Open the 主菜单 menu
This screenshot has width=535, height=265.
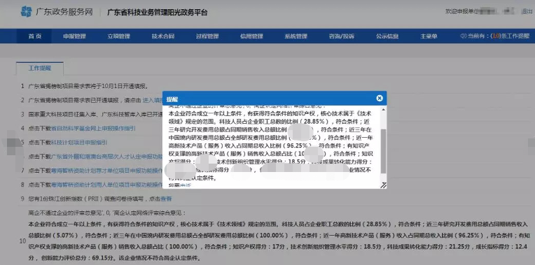coord(429,36)
